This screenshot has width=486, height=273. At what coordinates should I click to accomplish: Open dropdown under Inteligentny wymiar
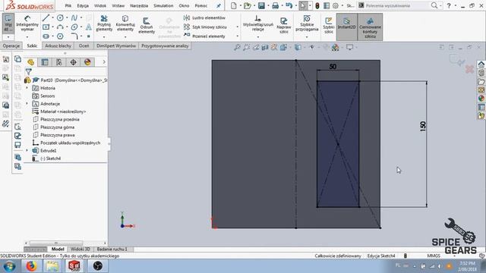pos(27,37)
